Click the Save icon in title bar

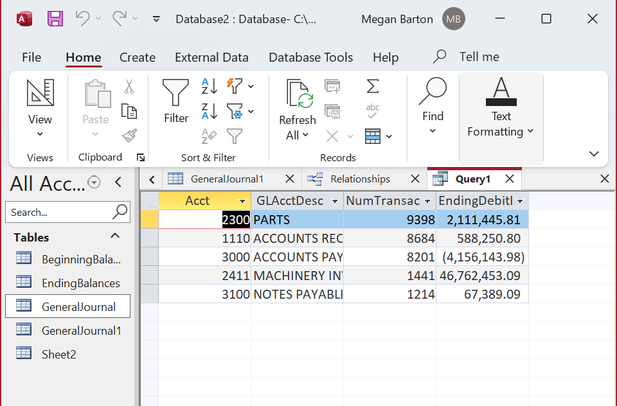[x=55, y=19]
